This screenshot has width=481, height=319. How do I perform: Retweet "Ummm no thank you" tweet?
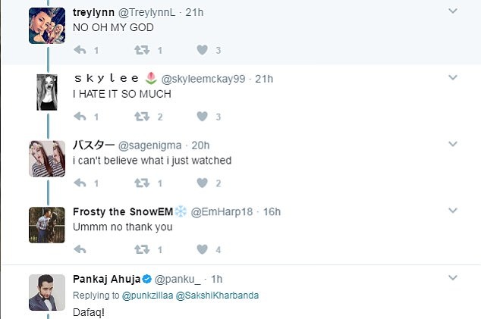(x=141, y=249)
